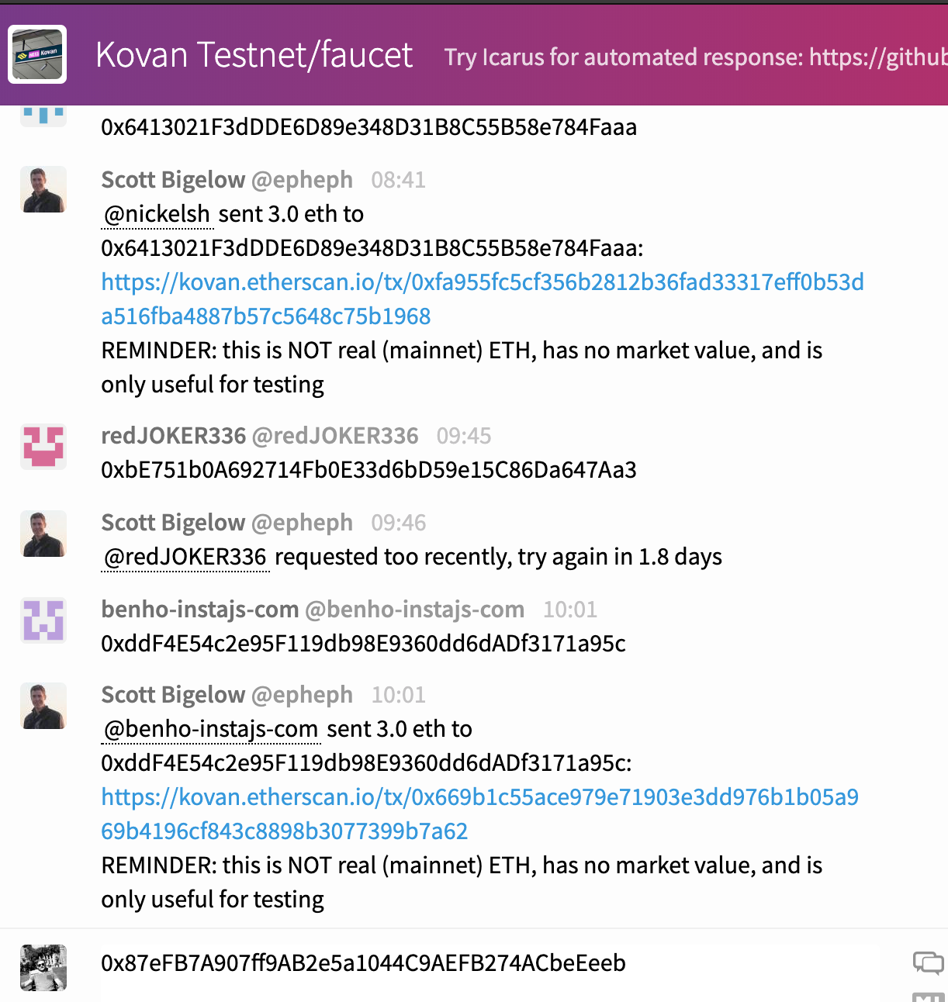Open the github link in the room topic
The width and height of the screenshot is (948, 1002).
878,57
